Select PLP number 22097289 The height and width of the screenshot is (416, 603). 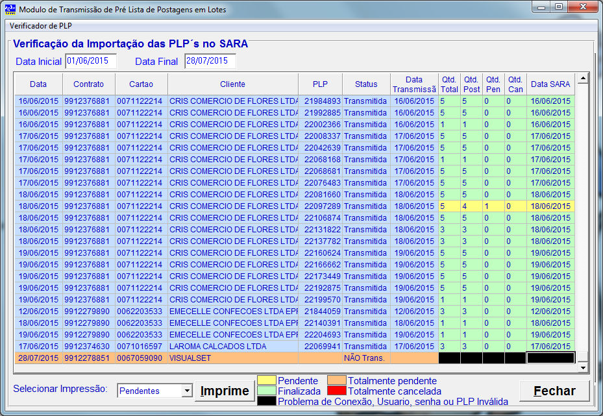pyautogui.click(x=322, y=206)
